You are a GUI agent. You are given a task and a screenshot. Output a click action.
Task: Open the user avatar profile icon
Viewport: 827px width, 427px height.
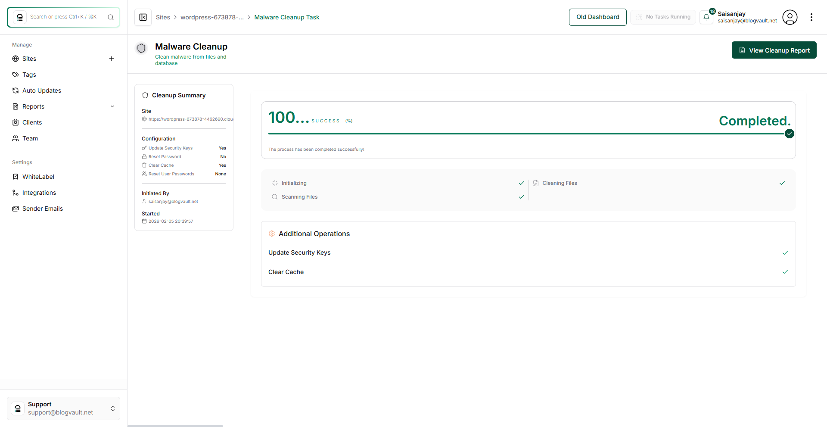790,17
